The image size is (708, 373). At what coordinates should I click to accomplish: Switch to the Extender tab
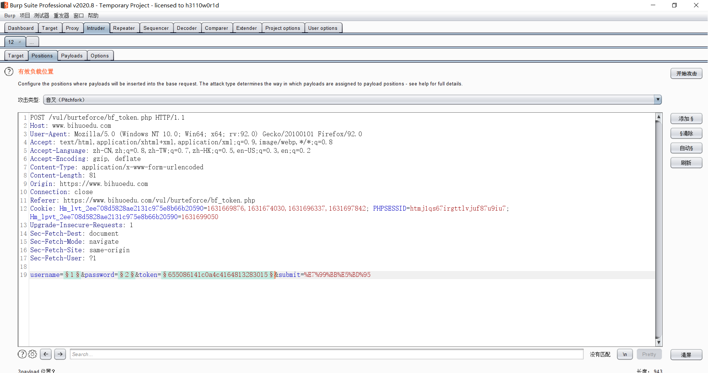247,28
